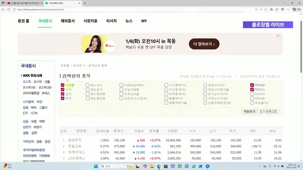Add page to favorites with star icon
Image resolution: width=303 pixels, height=170 pixels.
pyautogui.click(x=266, y=9)
